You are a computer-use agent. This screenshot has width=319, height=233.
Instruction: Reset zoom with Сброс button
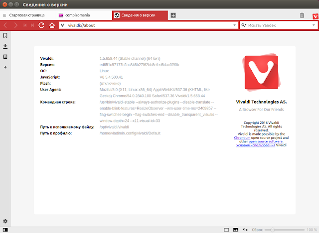(257, 230)
